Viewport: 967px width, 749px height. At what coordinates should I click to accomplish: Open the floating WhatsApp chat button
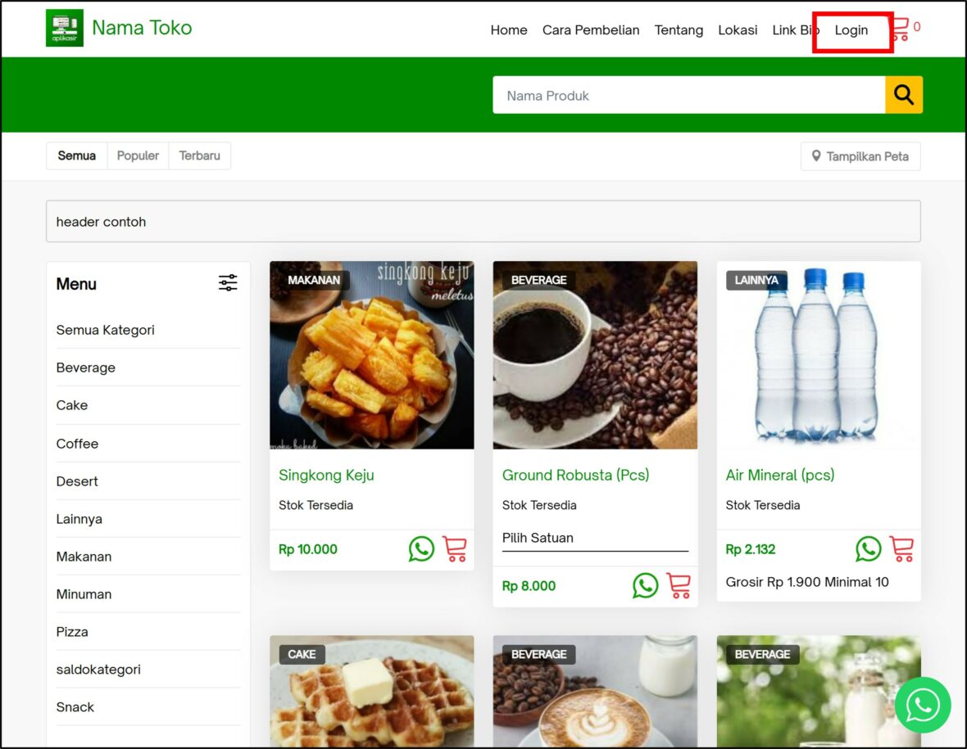923,705
